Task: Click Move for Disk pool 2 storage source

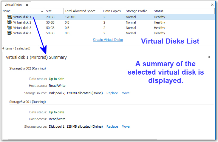Action: [126, 93]
